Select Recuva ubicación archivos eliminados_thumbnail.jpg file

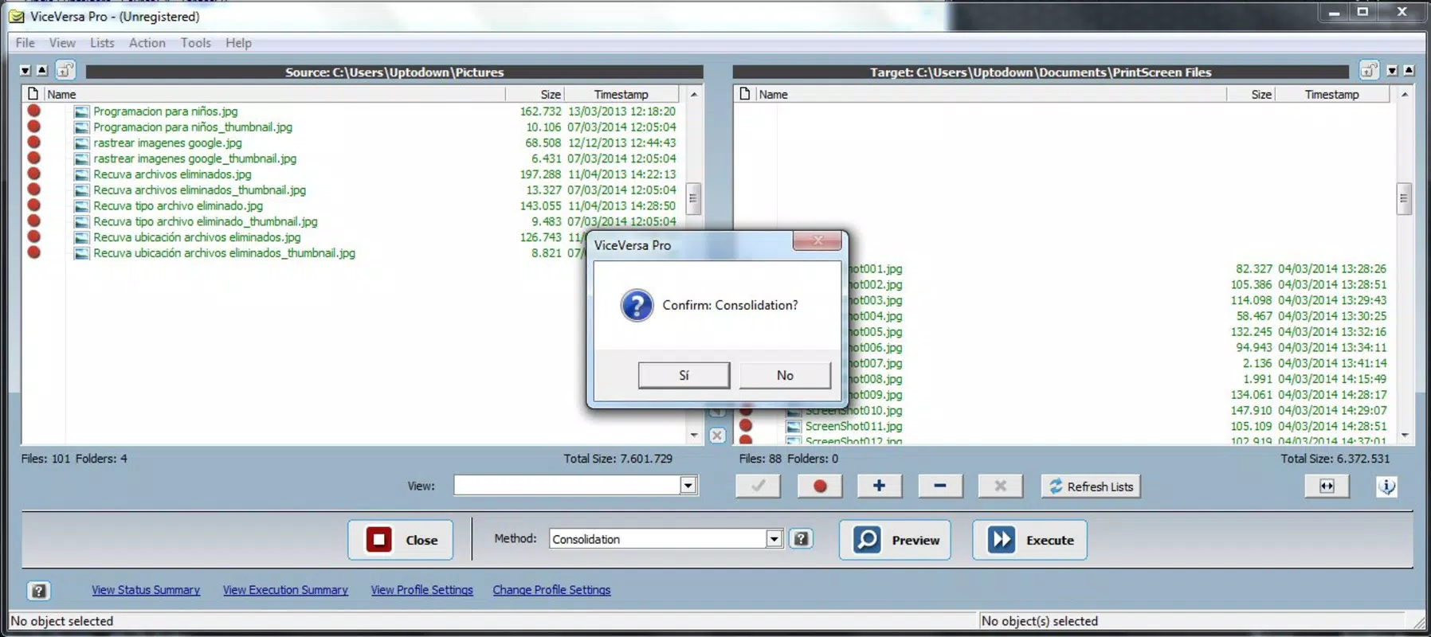(224, 253)
